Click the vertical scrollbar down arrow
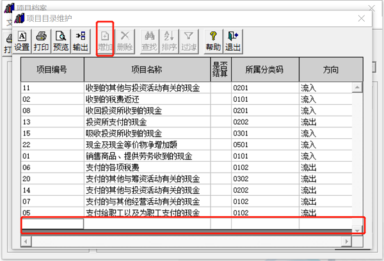The image size is (384, 261). (357, 230)
